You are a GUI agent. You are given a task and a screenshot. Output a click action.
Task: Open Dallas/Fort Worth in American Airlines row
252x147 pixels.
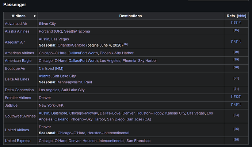point(83,53)
